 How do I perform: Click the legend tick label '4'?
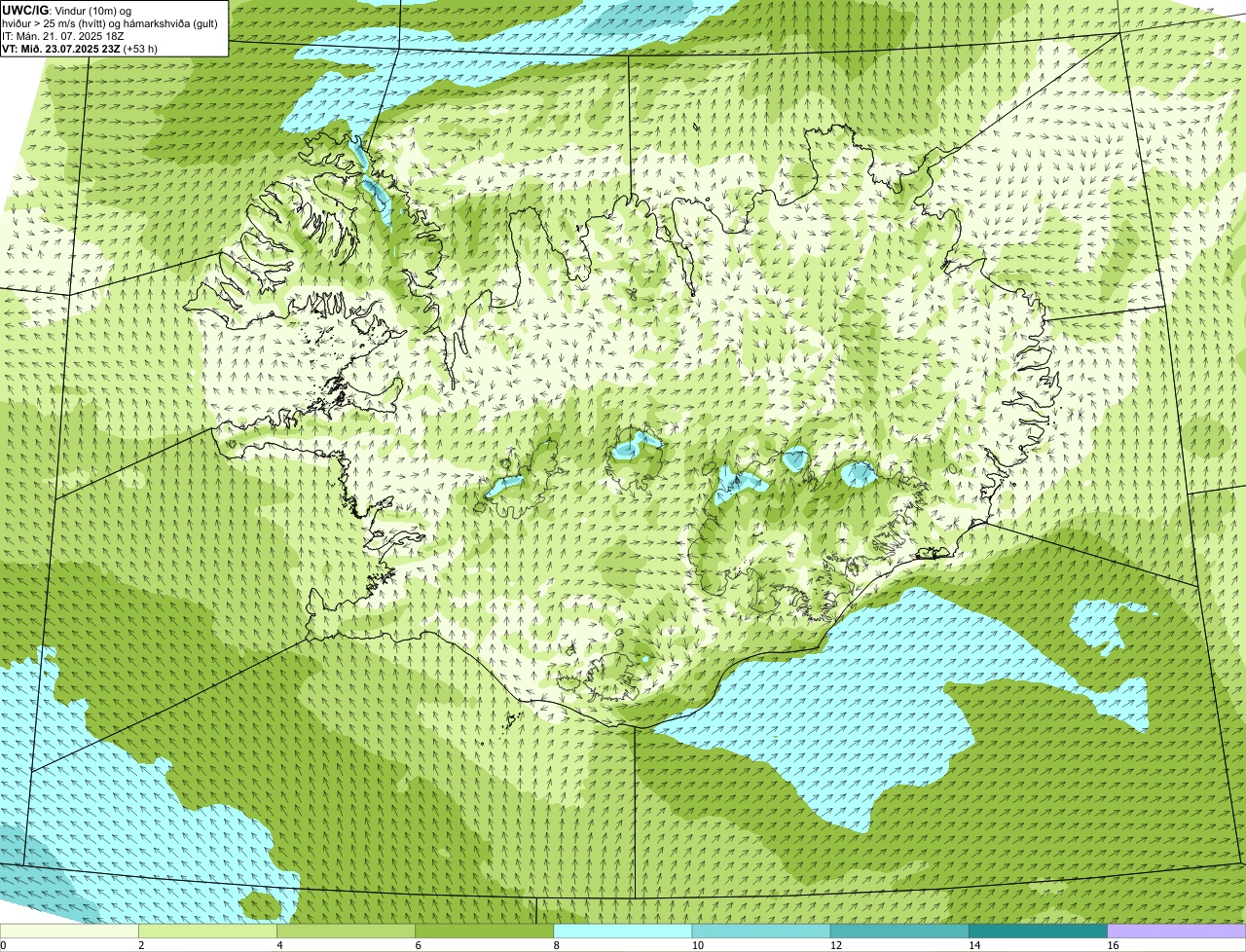click(x=279, y=945)
